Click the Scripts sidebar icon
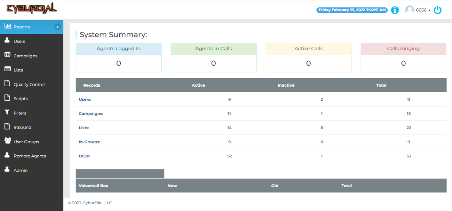The image size is (452, 211). coord(7,98)
